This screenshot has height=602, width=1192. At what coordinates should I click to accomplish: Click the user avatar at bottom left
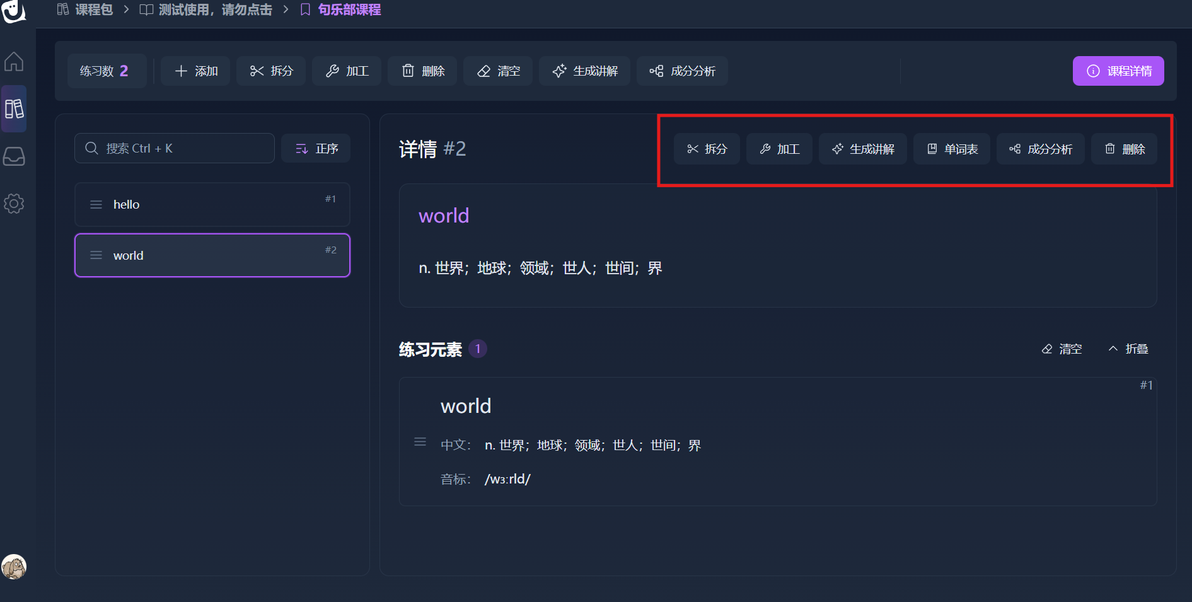coord(14,567)
